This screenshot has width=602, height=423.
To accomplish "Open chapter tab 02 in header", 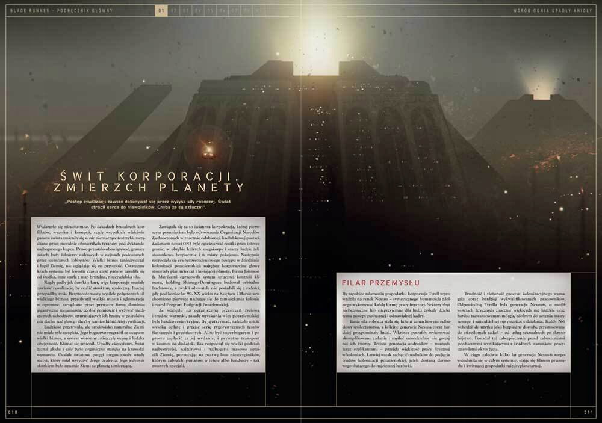I will click(x=173, y=11).
